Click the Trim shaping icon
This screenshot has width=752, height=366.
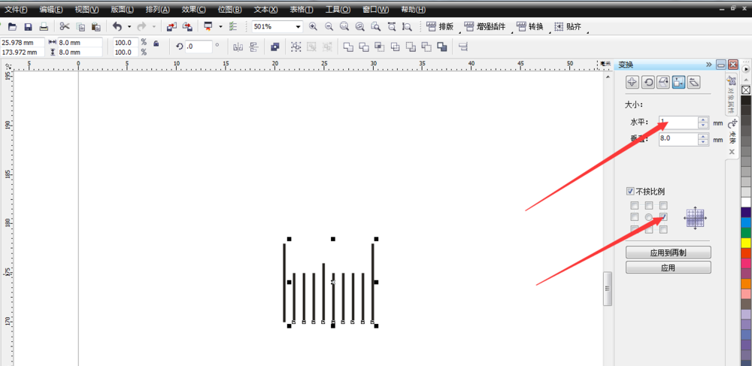click(365, 47)
